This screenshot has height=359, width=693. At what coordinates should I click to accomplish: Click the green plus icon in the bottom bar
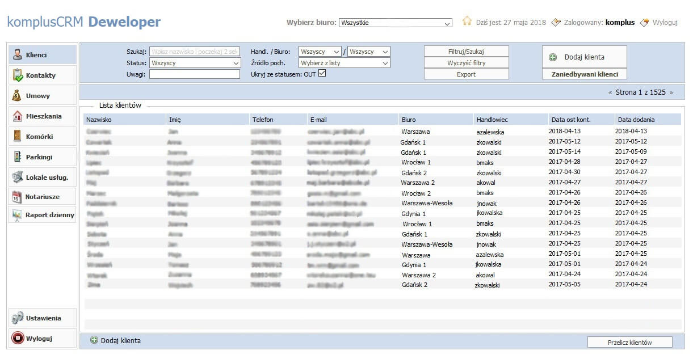coord(94,340)
